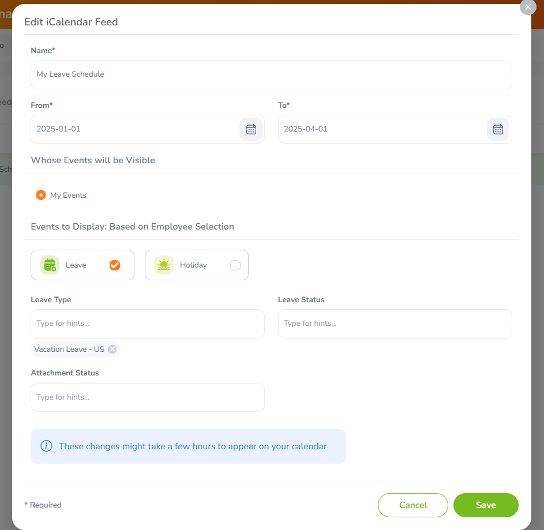Click the changes may take hours notice
The image size is (544, 530).
(189, 446)
